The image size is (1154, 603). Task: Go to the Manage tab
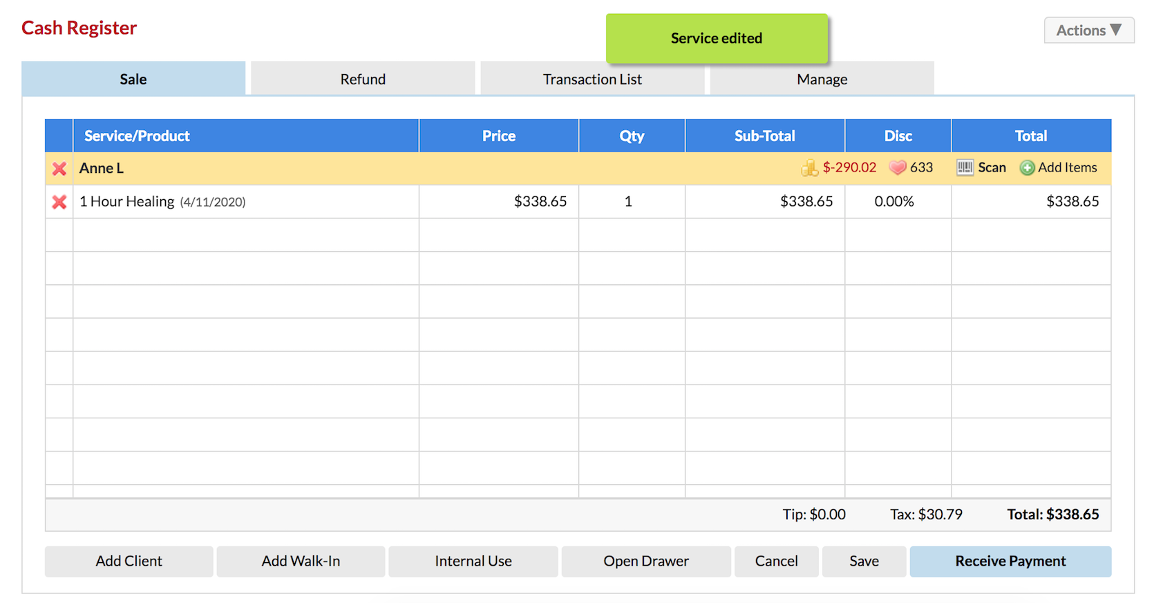[x=822, y=79]
